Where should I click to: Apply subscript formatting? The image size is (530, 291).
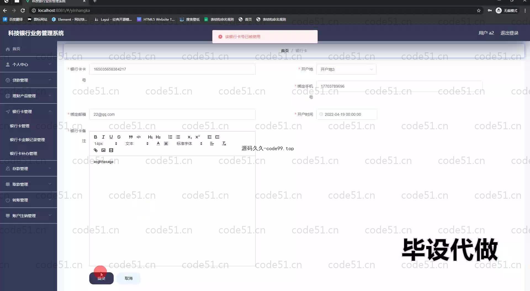tap(190, 137)
